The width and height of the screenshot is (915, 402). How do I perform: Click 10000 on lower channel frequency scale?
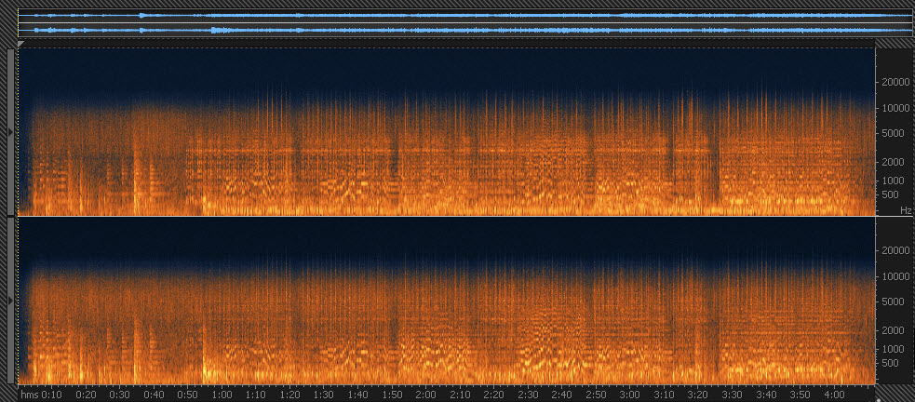pos(895,276)
